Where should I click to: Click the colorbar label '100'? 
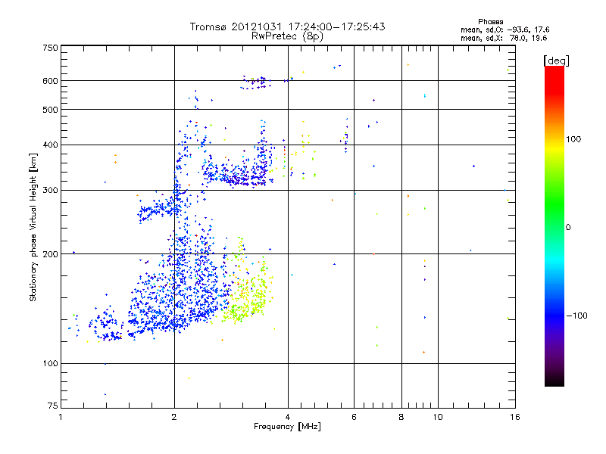pyautogui.click(x=573, y=139)
